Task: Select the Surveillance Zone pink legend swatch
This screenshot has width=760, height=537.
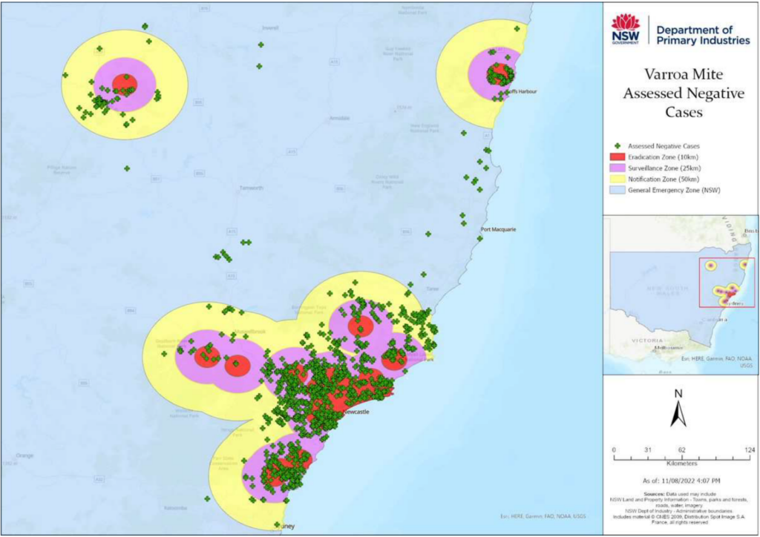Action: (x=616, y=169)
